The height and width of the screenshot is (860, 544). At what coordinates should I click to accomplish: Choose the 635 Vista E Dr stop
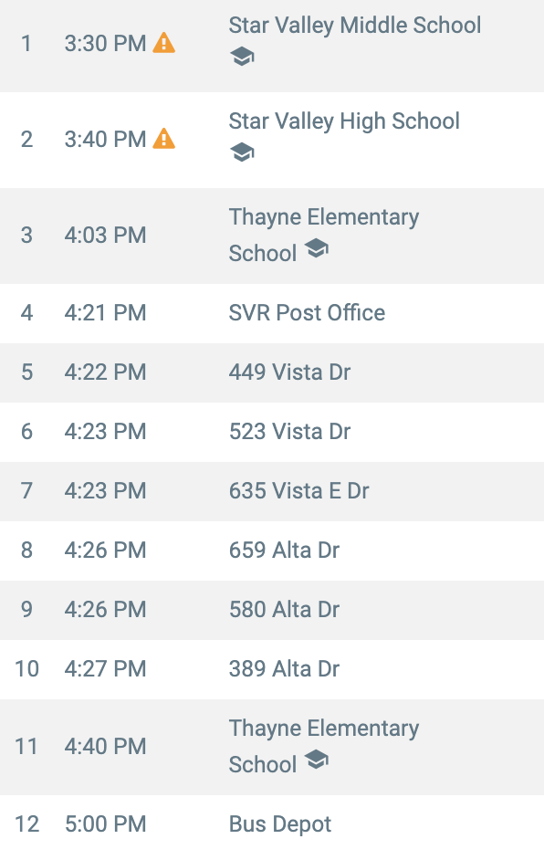pyautogui.click(x=272, y=491)
